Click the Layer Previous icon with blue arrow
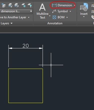The width and height of the screenshot is (94, 110). coord(4,5)
